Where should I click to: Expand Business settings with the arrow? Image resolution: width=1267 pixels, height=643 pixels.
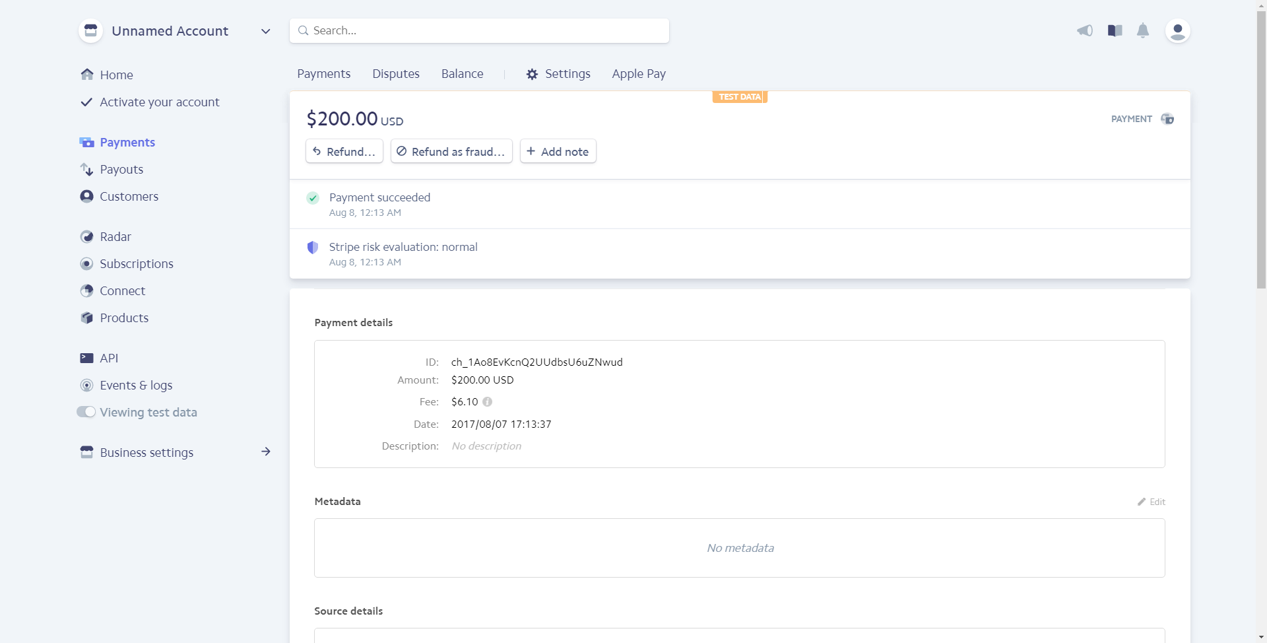[x=265, y=452]
